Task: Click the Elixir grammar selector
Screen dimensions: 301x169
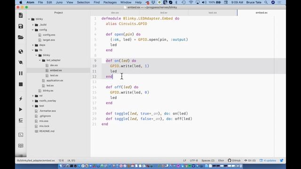Action: pyautogui.click(x=221, y=161)
